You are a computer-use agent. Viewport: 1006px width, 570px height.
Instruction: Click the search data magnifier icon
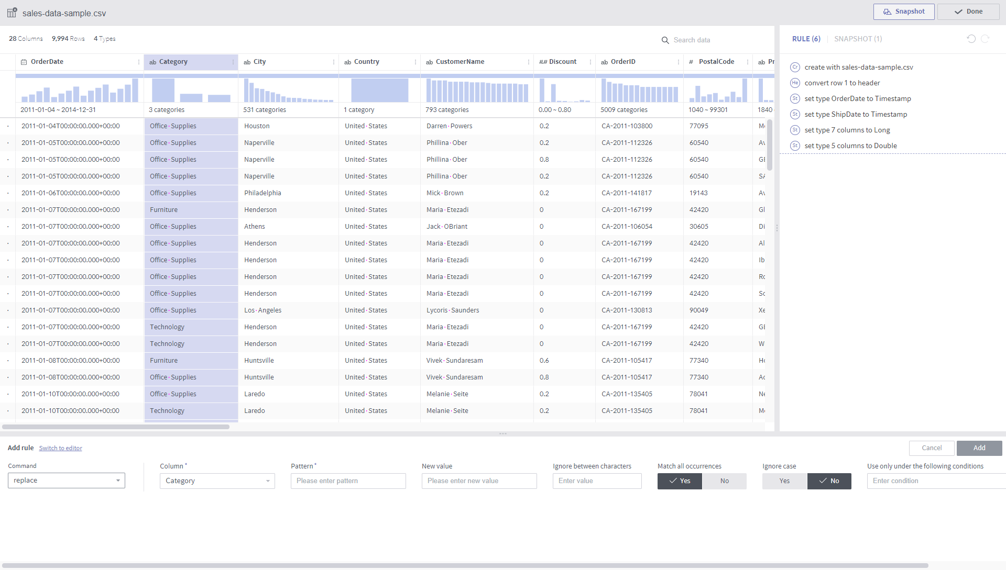tap(665, 40)
